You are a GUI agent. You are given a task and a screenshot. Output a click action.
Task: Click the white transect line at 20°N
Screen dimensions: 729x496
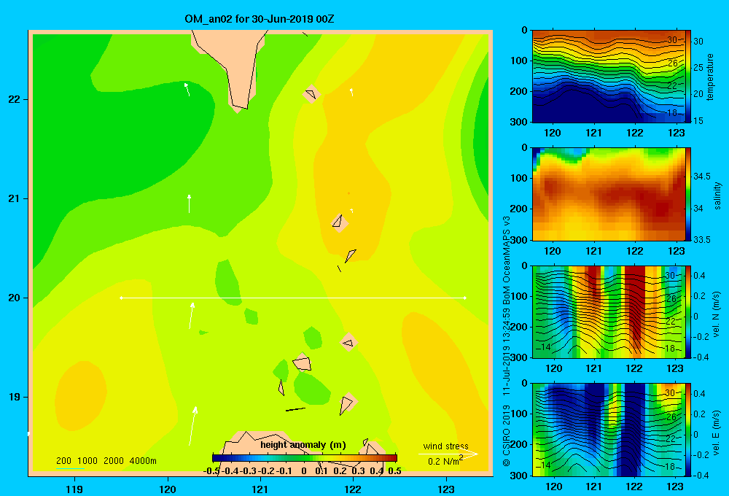(293, 298)
